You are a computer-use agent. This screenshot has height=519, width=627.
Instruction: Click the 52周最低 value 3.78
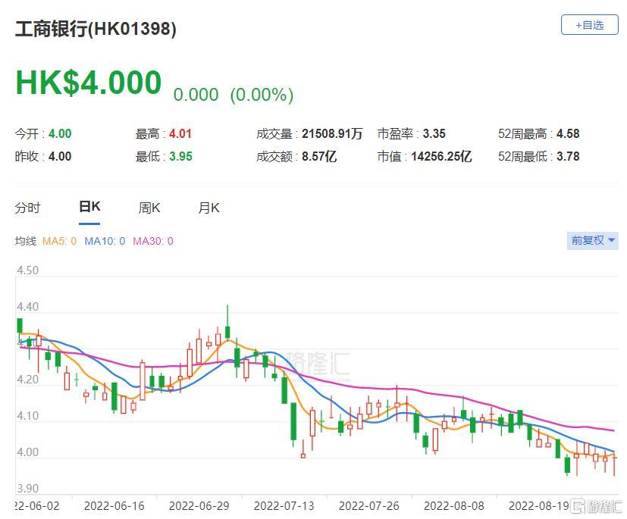pyautogui.click(x=568, y=156)
